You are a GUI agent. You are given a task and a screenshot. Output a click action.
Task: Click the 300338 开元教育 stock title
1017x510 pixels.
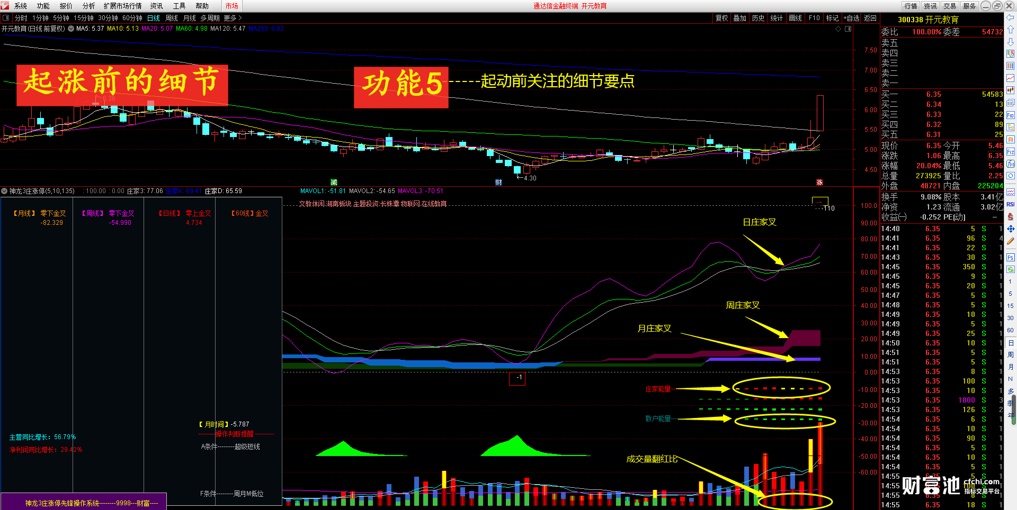(x=928, y=20)
